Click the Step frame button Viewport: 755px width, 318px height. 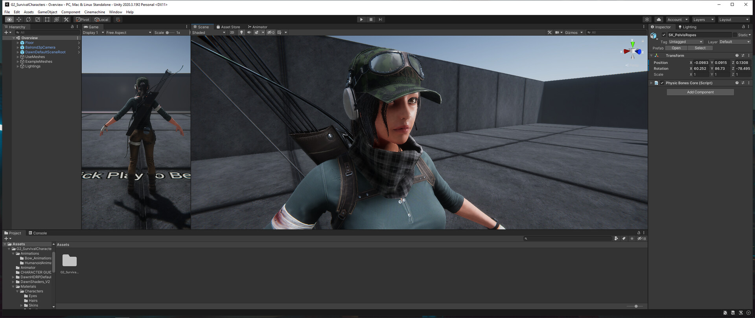tap(380, 19)
